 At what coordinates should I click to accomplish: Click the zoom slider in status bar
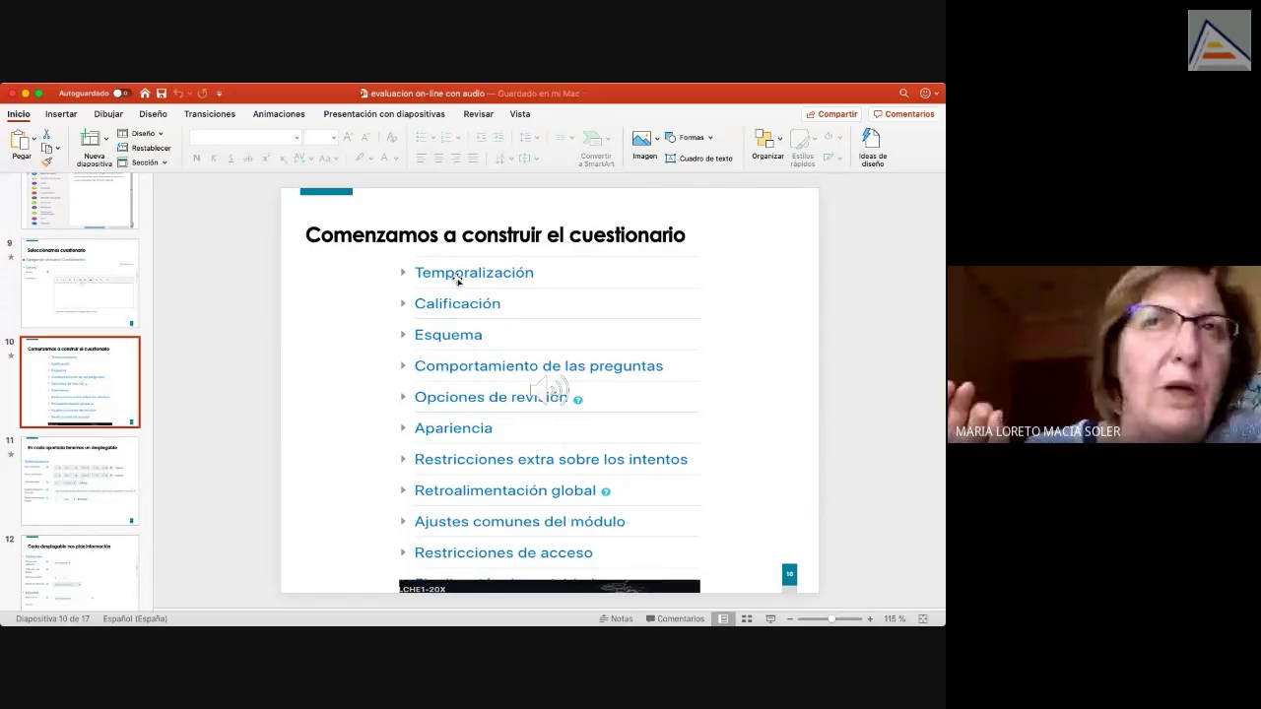[x=830, y=618]
